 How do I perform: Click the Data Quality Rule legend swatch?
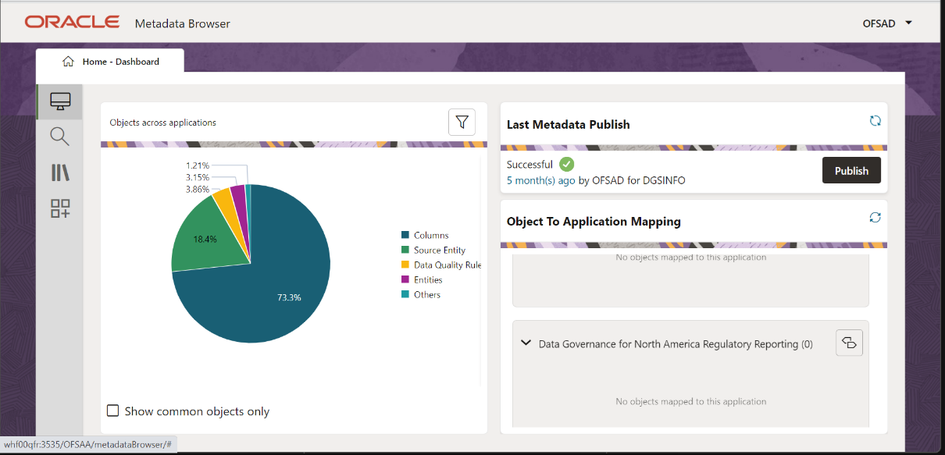click(405, 265)
